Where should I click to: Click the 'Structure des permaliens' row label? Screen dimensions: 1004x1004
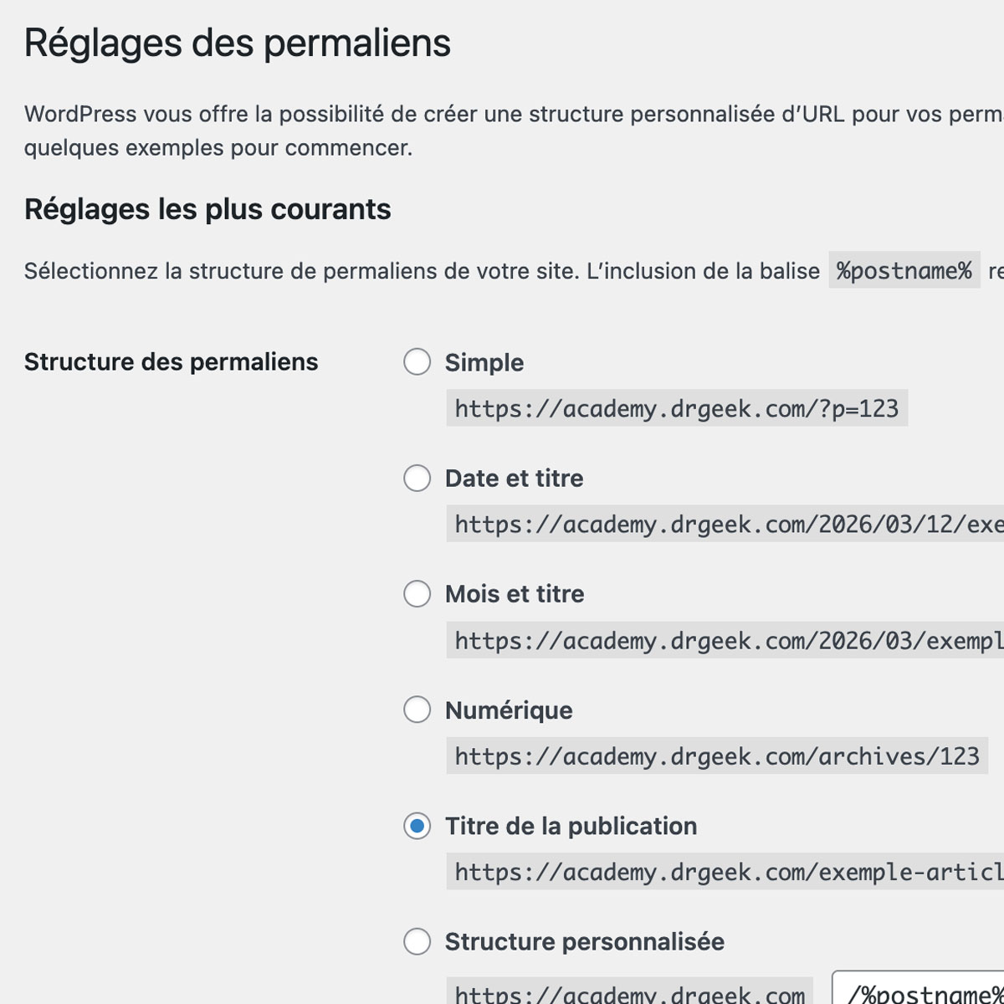171,361
